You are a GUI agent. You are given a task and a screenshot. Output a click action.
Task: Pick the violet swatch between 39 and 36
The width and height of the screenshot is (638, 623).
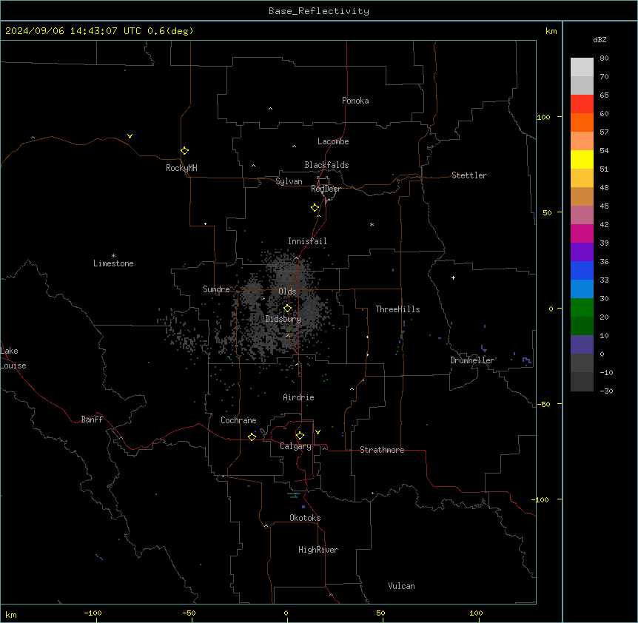582,252
